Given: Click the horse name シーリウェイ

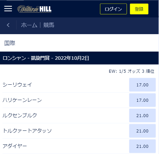Looking at the screenshot, I should [x=17, y=85].
